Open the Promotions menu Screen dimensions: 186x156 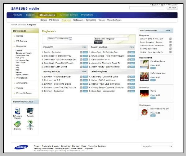point(87,15)
